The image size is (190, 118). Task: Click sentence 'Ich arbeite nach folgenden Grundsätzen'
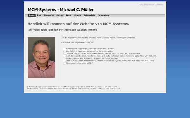[x=78, y=42]
